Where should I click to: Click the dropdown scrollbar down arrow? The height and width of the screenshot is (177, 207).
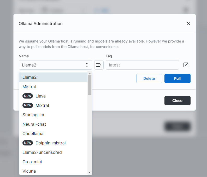tap(90, 172)
